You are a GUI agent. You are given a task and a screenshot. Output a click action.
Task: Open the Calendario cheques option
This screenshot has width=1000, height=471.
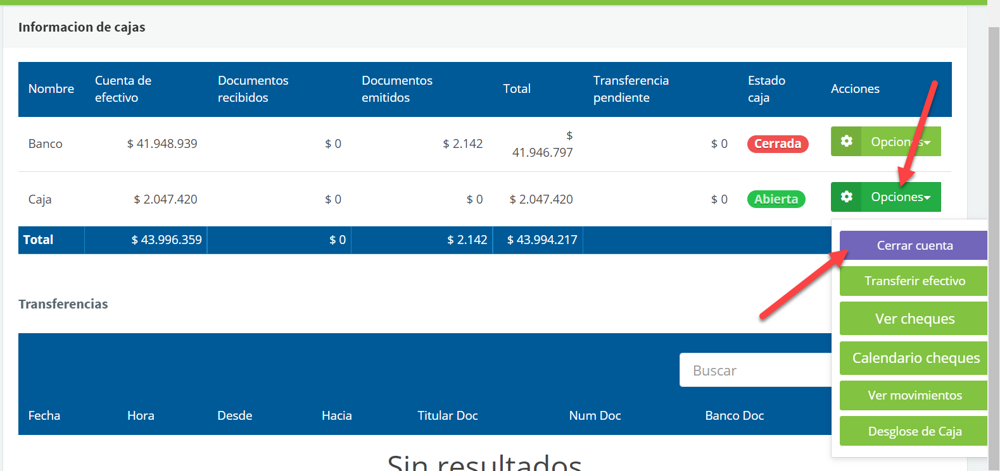913,358
